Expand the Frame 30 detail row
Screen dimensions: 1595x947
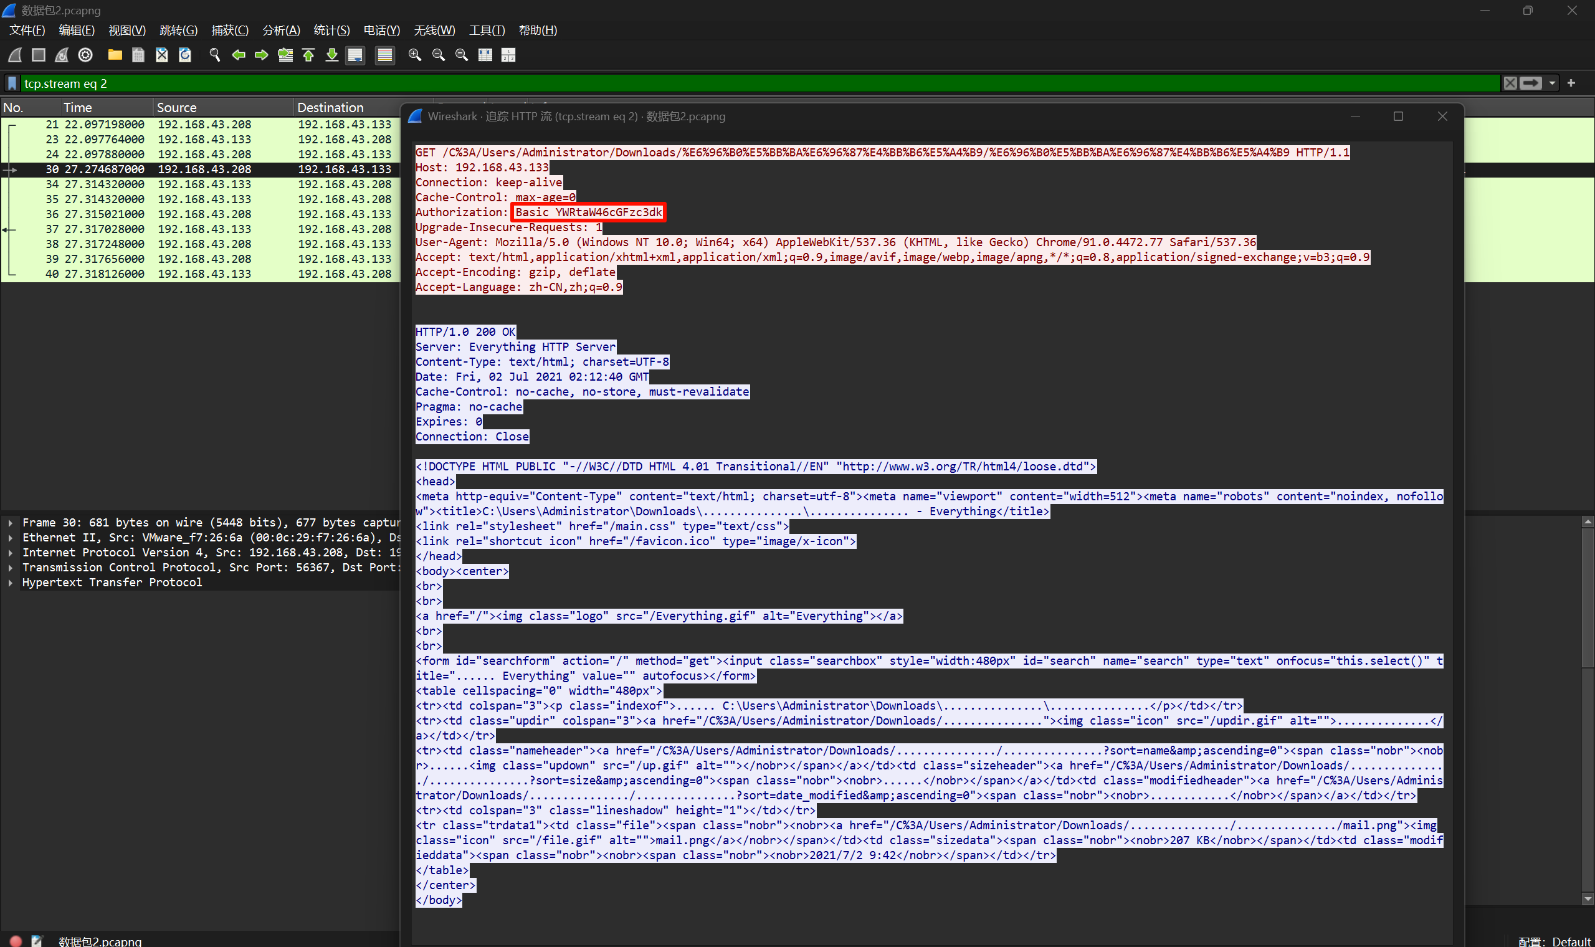coord(10,523)
